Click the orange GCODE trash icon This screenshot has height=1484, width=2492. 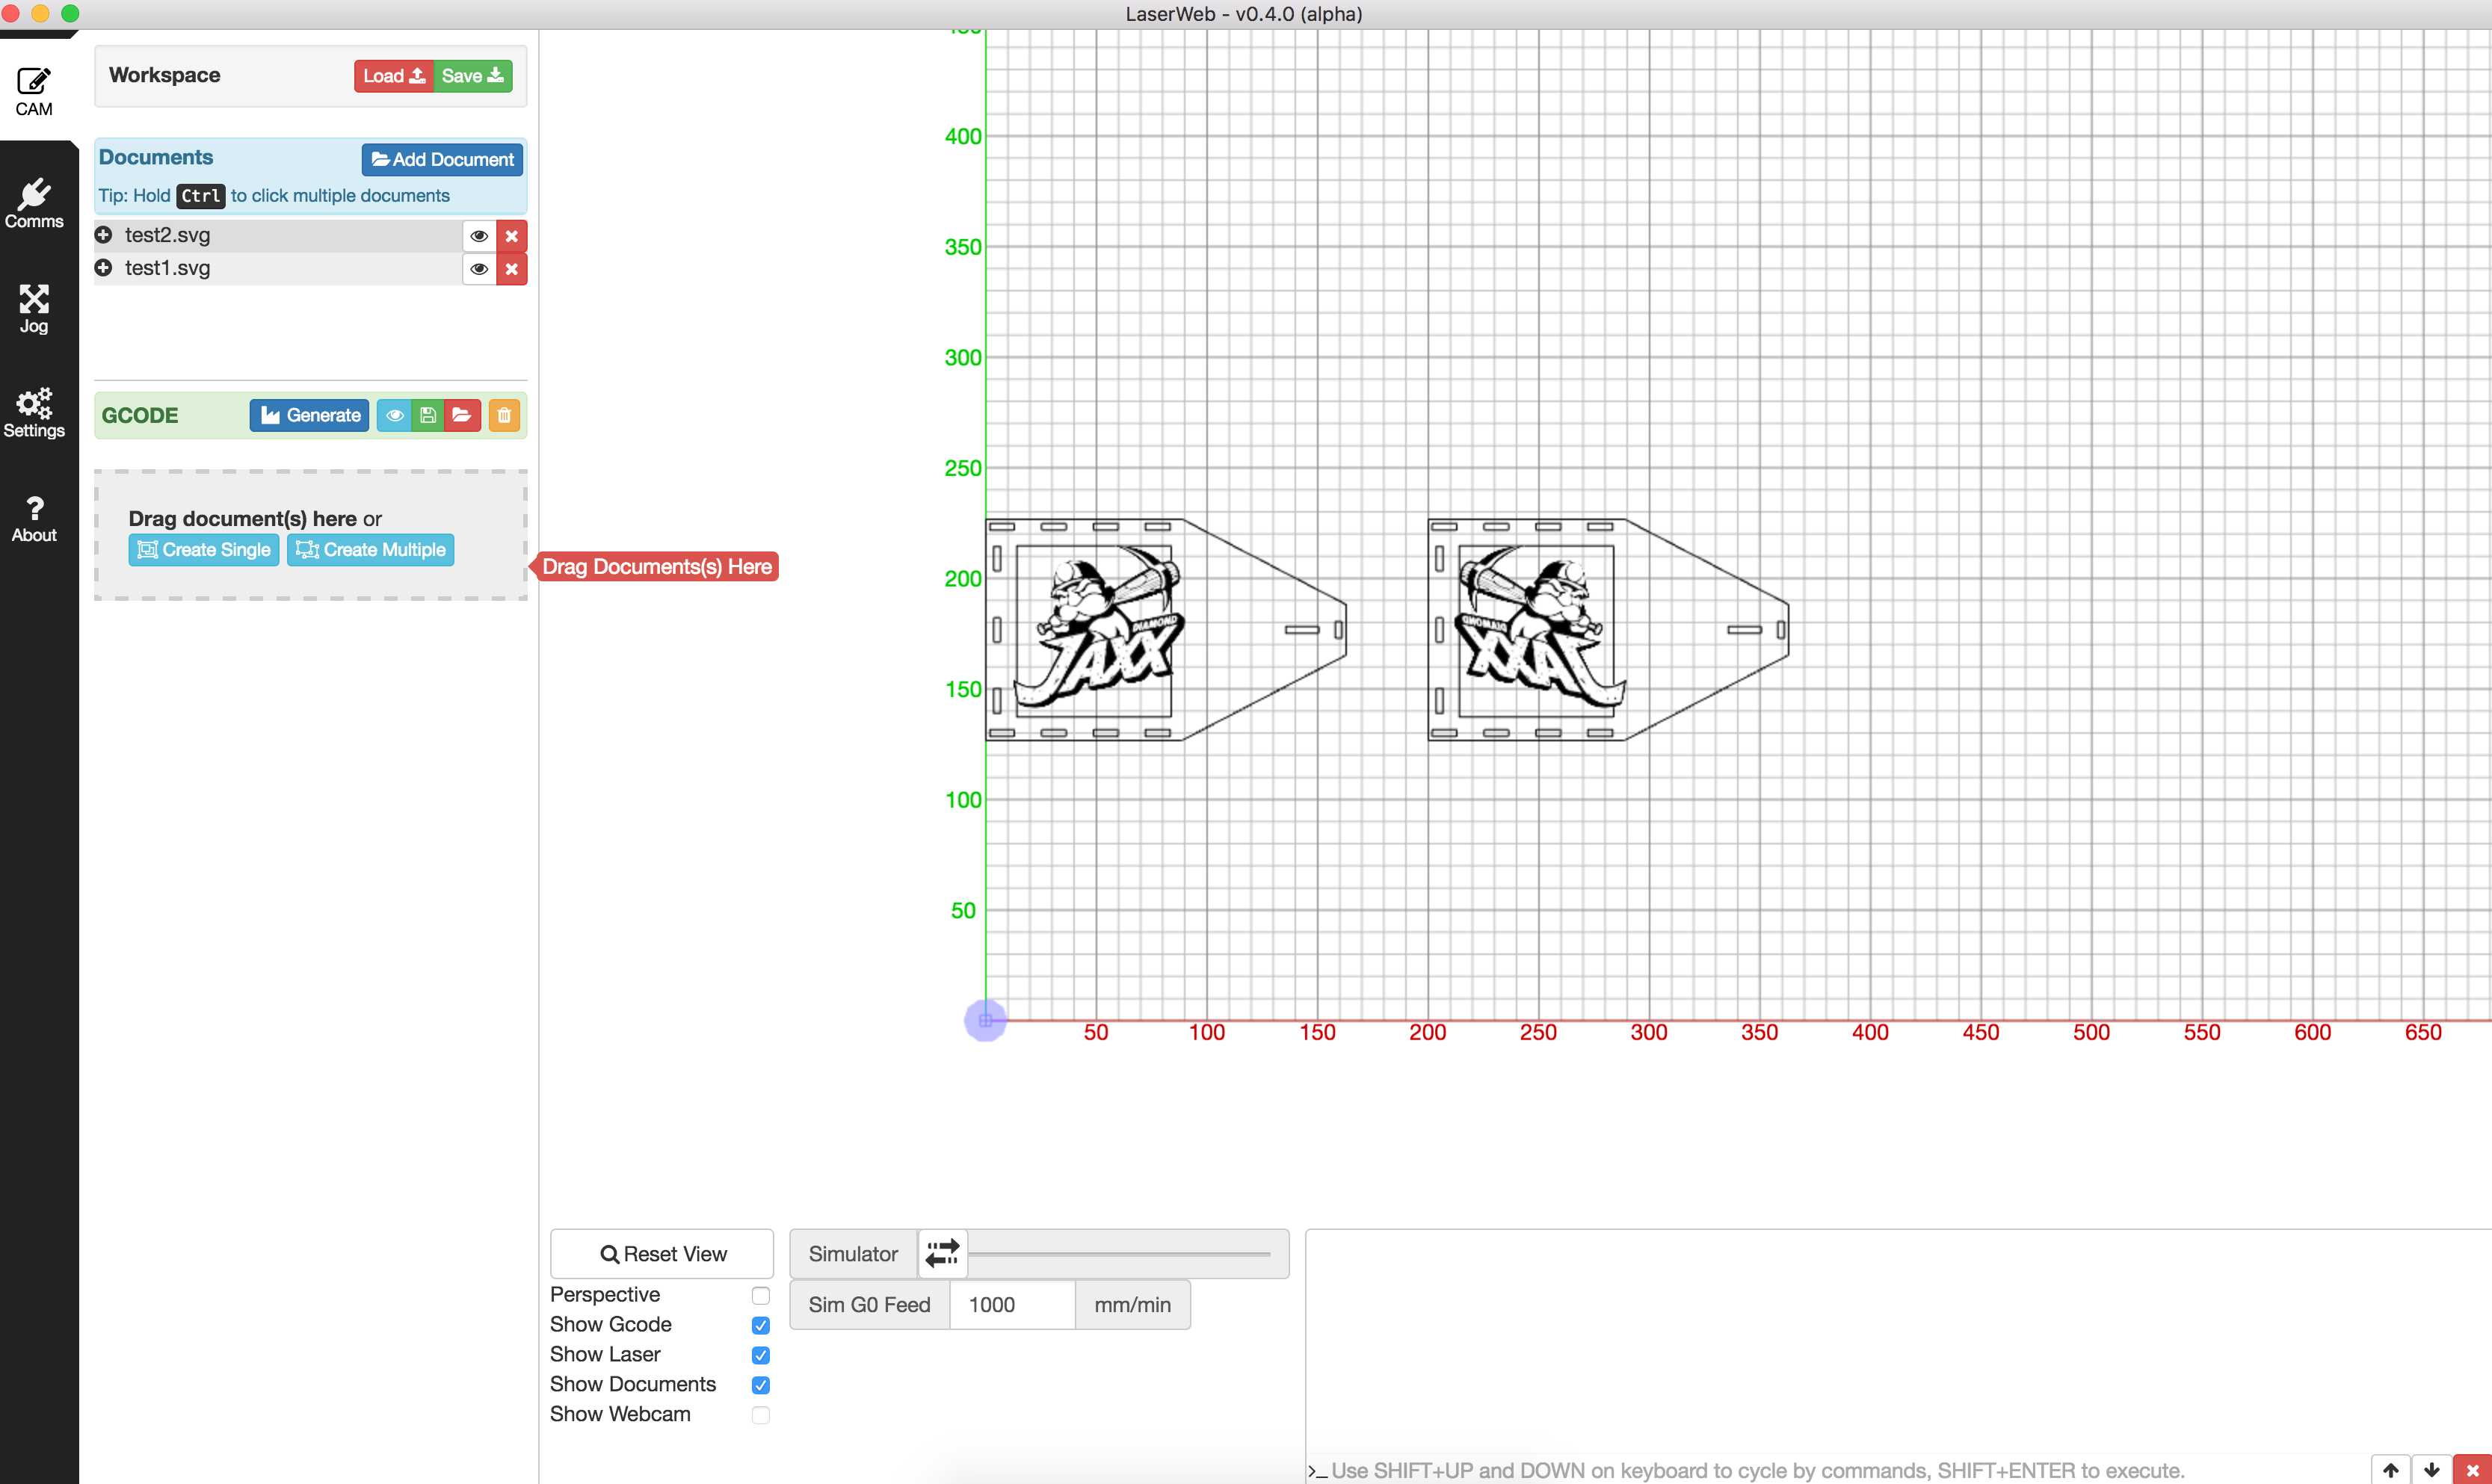(504, 415)
